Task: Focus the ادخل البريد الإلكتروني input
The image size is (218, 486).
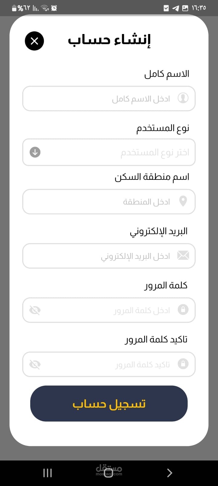Action: coord(121,256)
